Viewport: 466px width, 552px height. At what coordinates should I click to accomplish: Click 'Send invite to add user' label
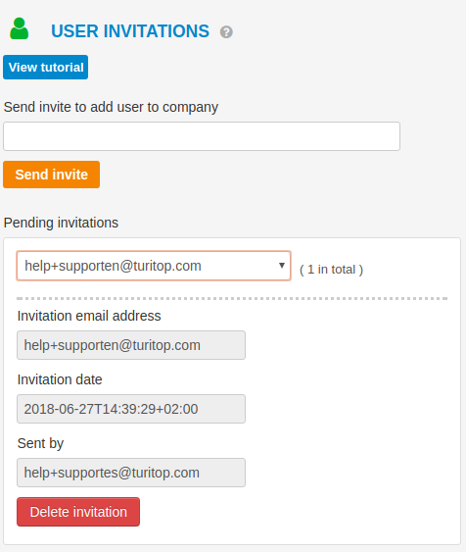coord(111,107)
